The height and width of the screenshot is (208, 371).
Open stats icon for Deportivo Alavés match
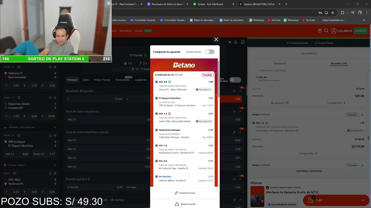point(50,98)
